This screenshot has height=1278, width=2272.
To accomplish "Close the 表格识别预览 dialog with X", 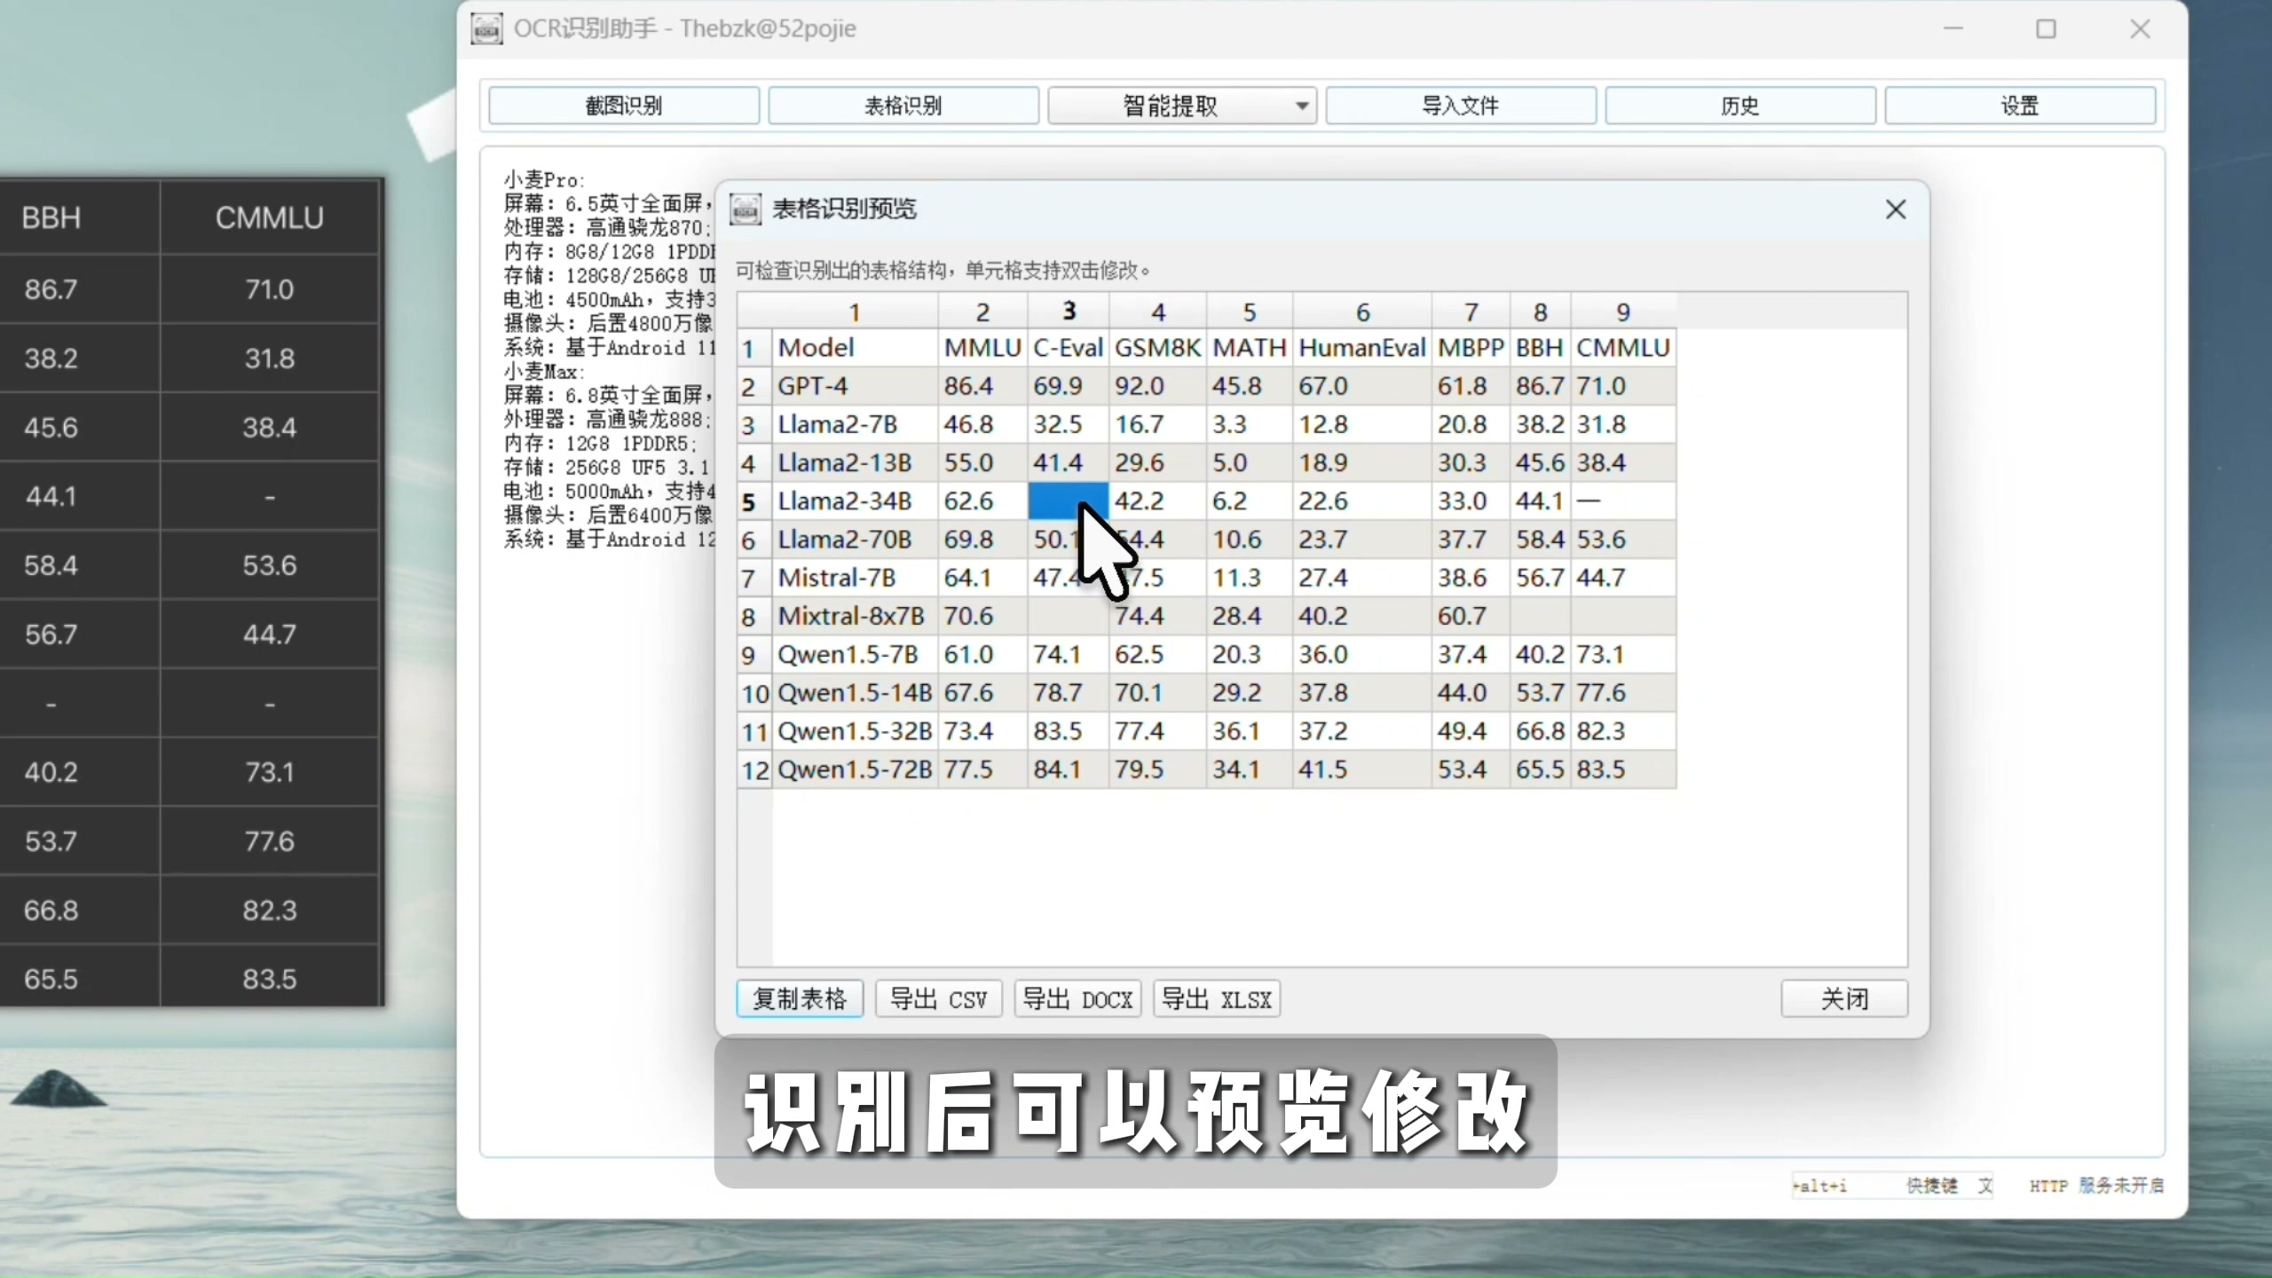I will pyautogui.click(x=1896, y=209).
